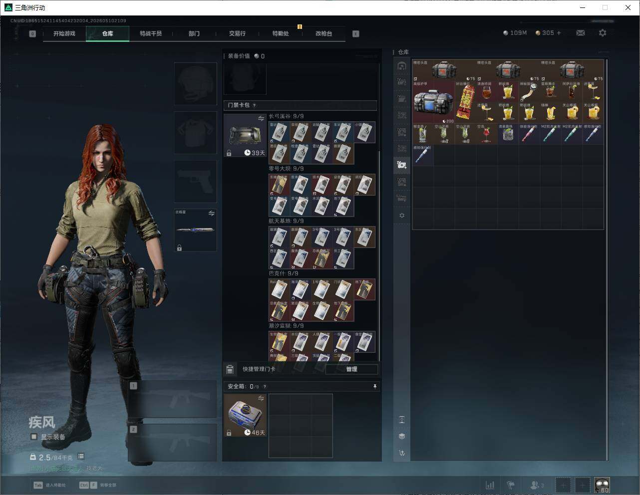Select the keycard case showing 39天
This screenshot has width=640, height=495.
pyautogui.click(x=245, y=136)
